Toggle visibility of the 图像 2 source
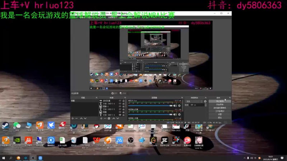 coord(120,106)
